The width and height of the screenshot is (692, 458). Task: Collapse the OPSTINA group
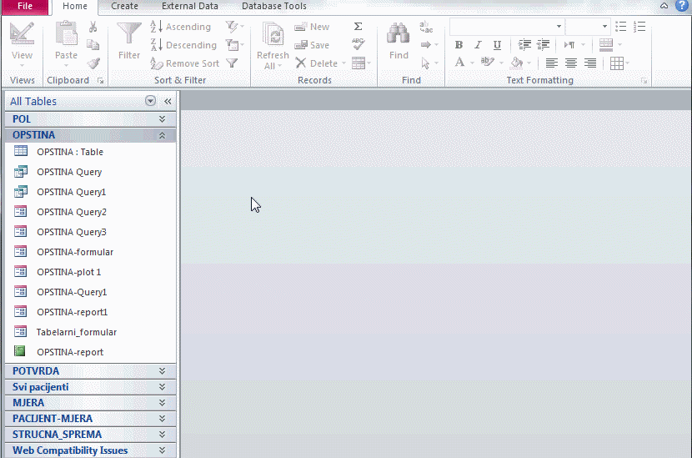click(162, 135)
